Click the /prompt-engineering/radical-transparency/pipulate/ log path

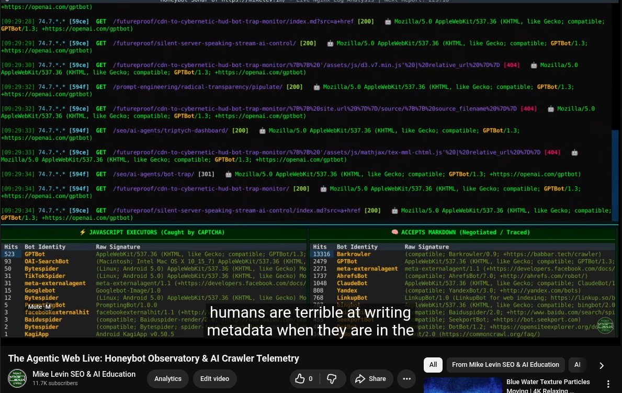point(198,87)
